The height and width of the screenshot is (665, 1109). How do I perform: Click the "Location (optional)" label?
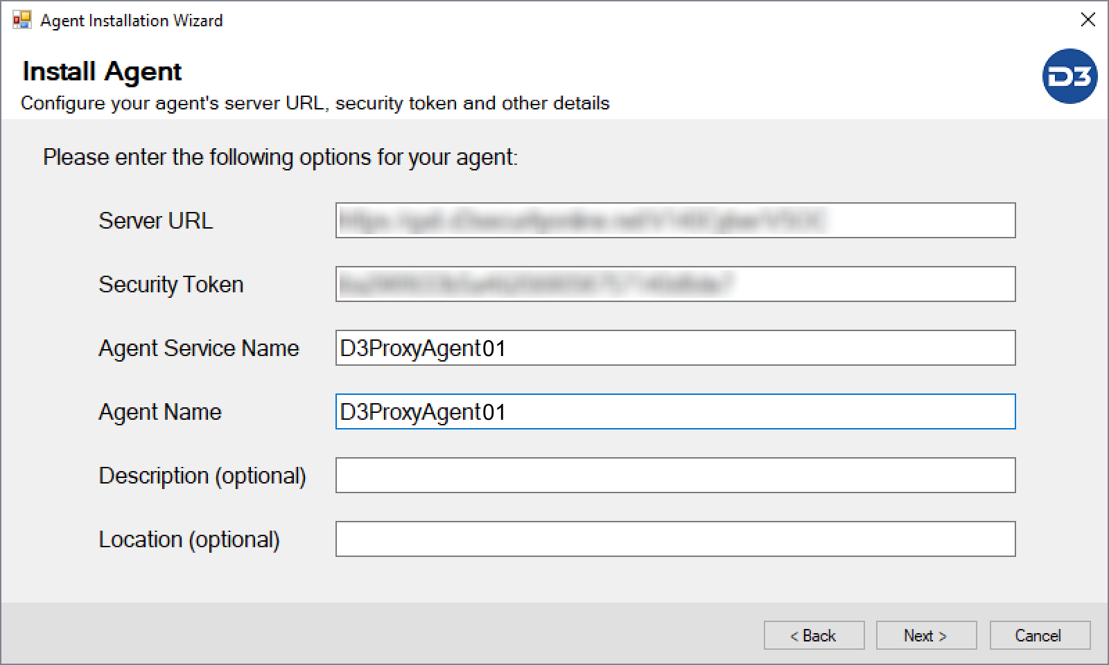[x=189, y=540]
